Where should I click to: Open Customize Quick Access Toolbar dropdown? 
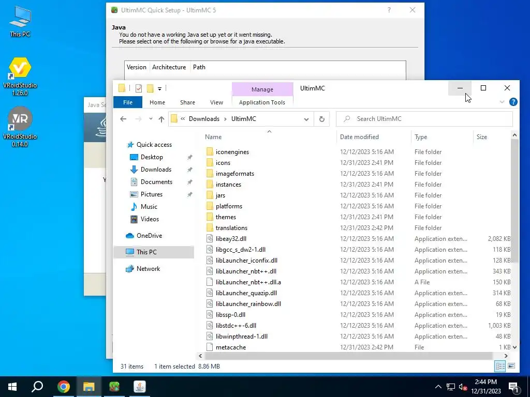(159, 89)
